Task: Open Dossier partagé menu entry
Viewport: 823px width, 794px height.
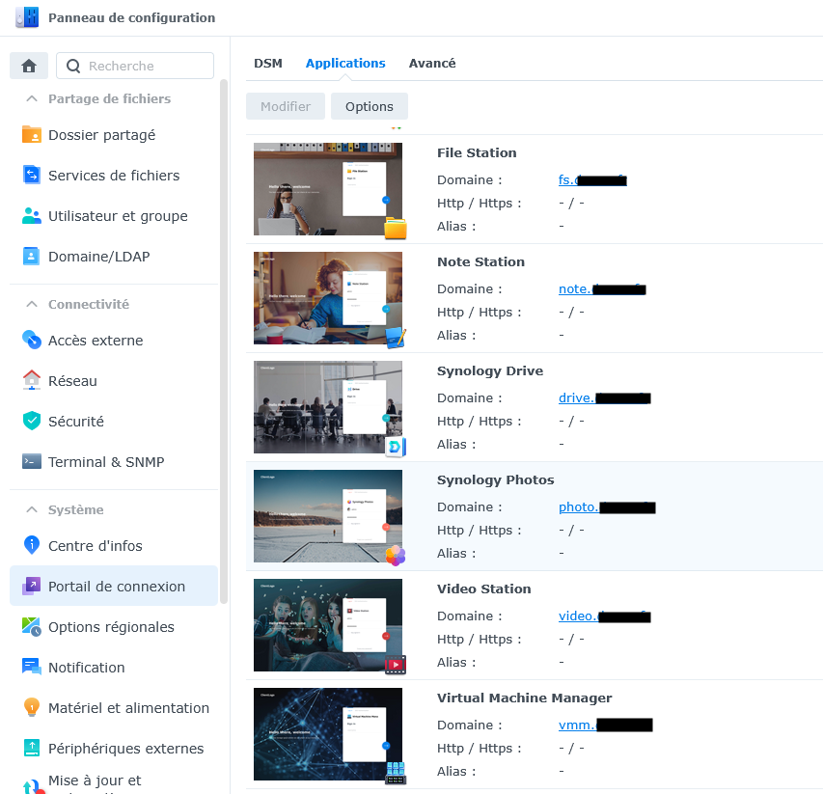Action: [114, 135]
